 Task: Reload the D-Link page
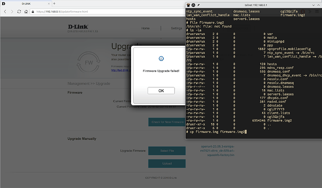coord(19,12)
